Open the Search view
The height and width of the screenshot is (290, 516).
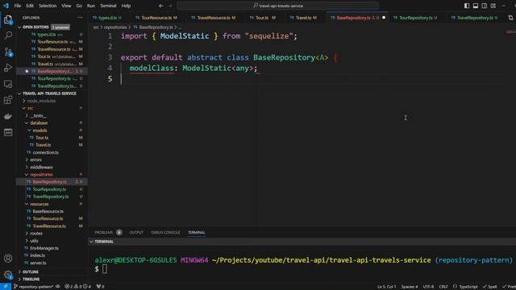point(8,35)
